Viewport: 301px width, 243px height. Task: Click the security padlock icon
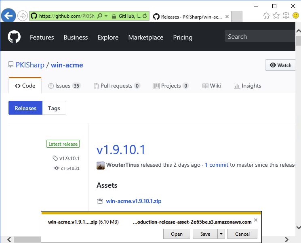click(x=114, y=16)
